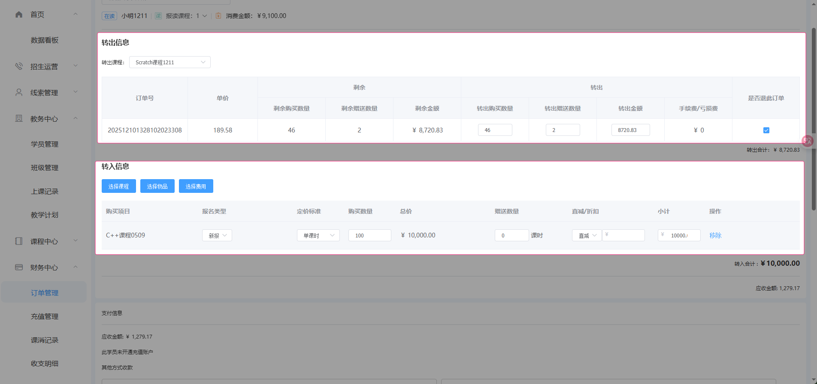Click the course icon before 报读课程
The image size is (817, 384).
click(x=158, y=16)
